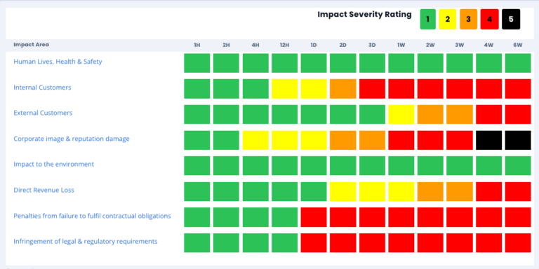This screenshot has width=539, height=269.
Task: Select External Customers 1W yellow cell
Action: pos(401,114)
